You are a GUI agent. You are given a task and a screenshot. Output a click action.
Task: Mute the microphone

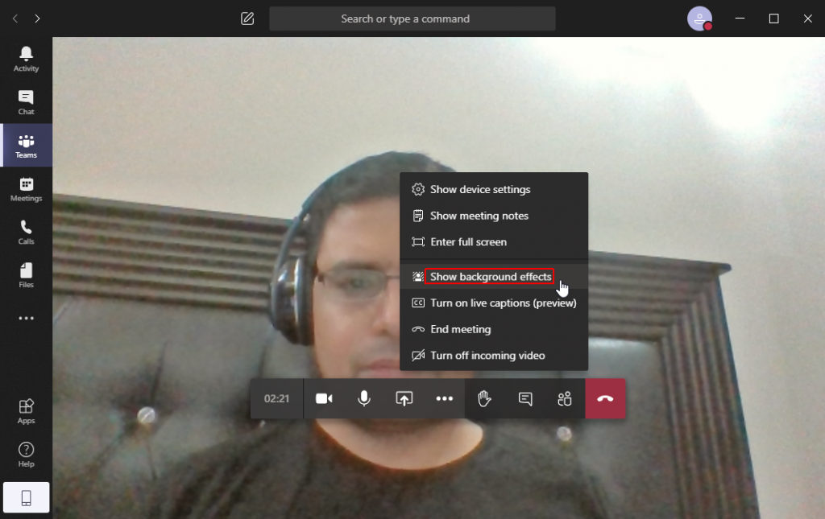363,398
